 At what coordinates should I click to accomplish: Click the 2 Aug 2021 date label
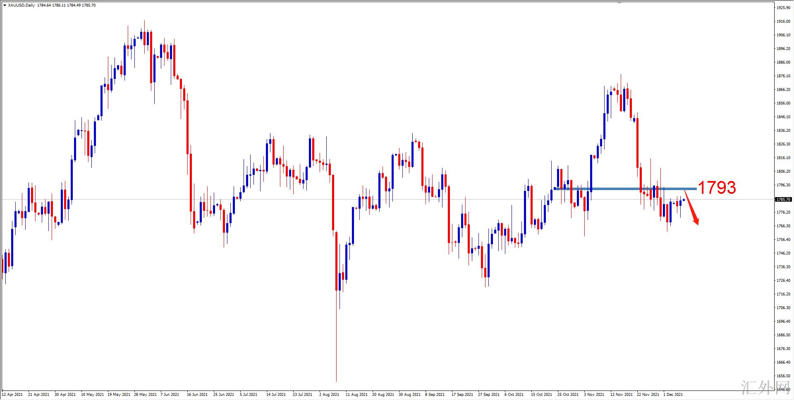329,395
